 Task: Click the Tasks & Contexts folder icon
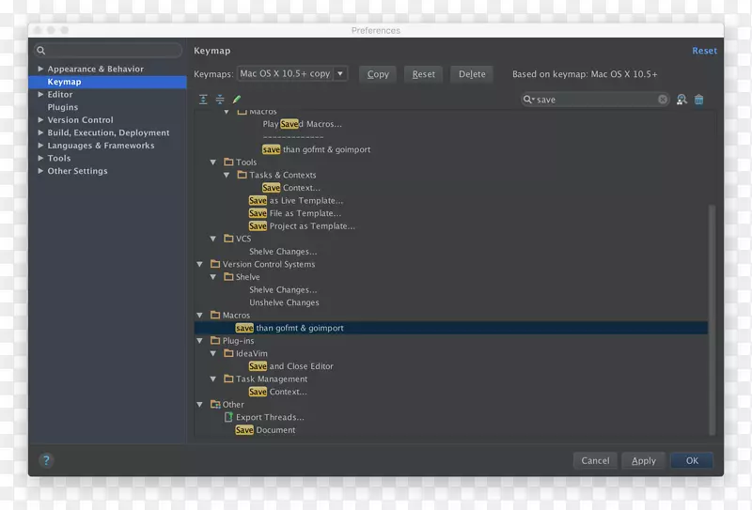pyautogui.click(x=243, y=175)
